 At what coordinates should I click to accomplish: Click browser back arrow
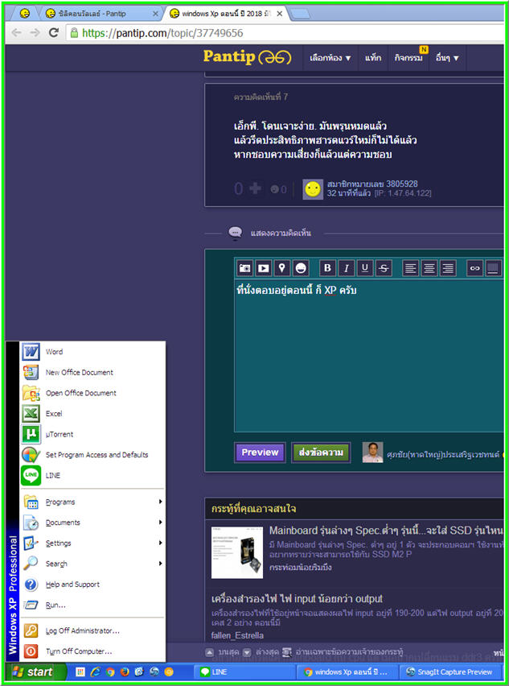click(x=17, y=32)
